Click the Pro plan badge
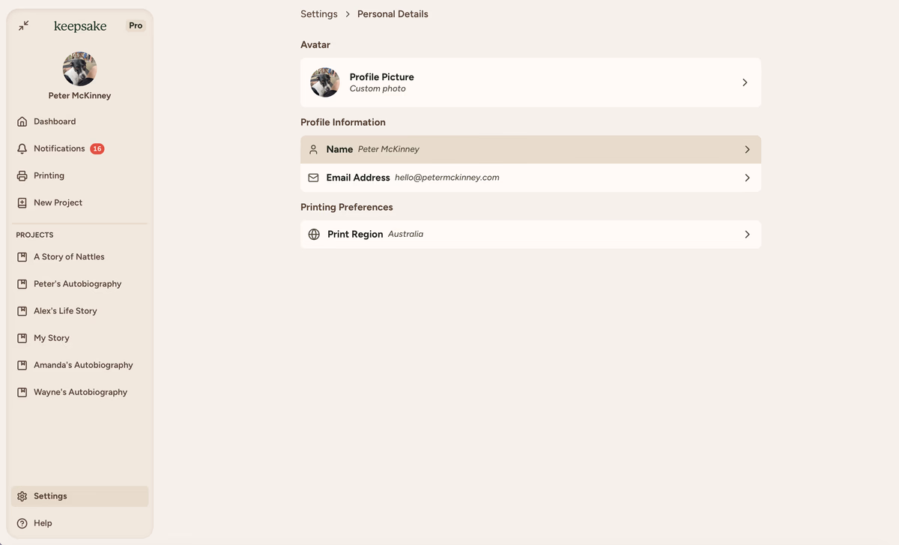This screenshot has height=545, width=899. tap(136, 25)
